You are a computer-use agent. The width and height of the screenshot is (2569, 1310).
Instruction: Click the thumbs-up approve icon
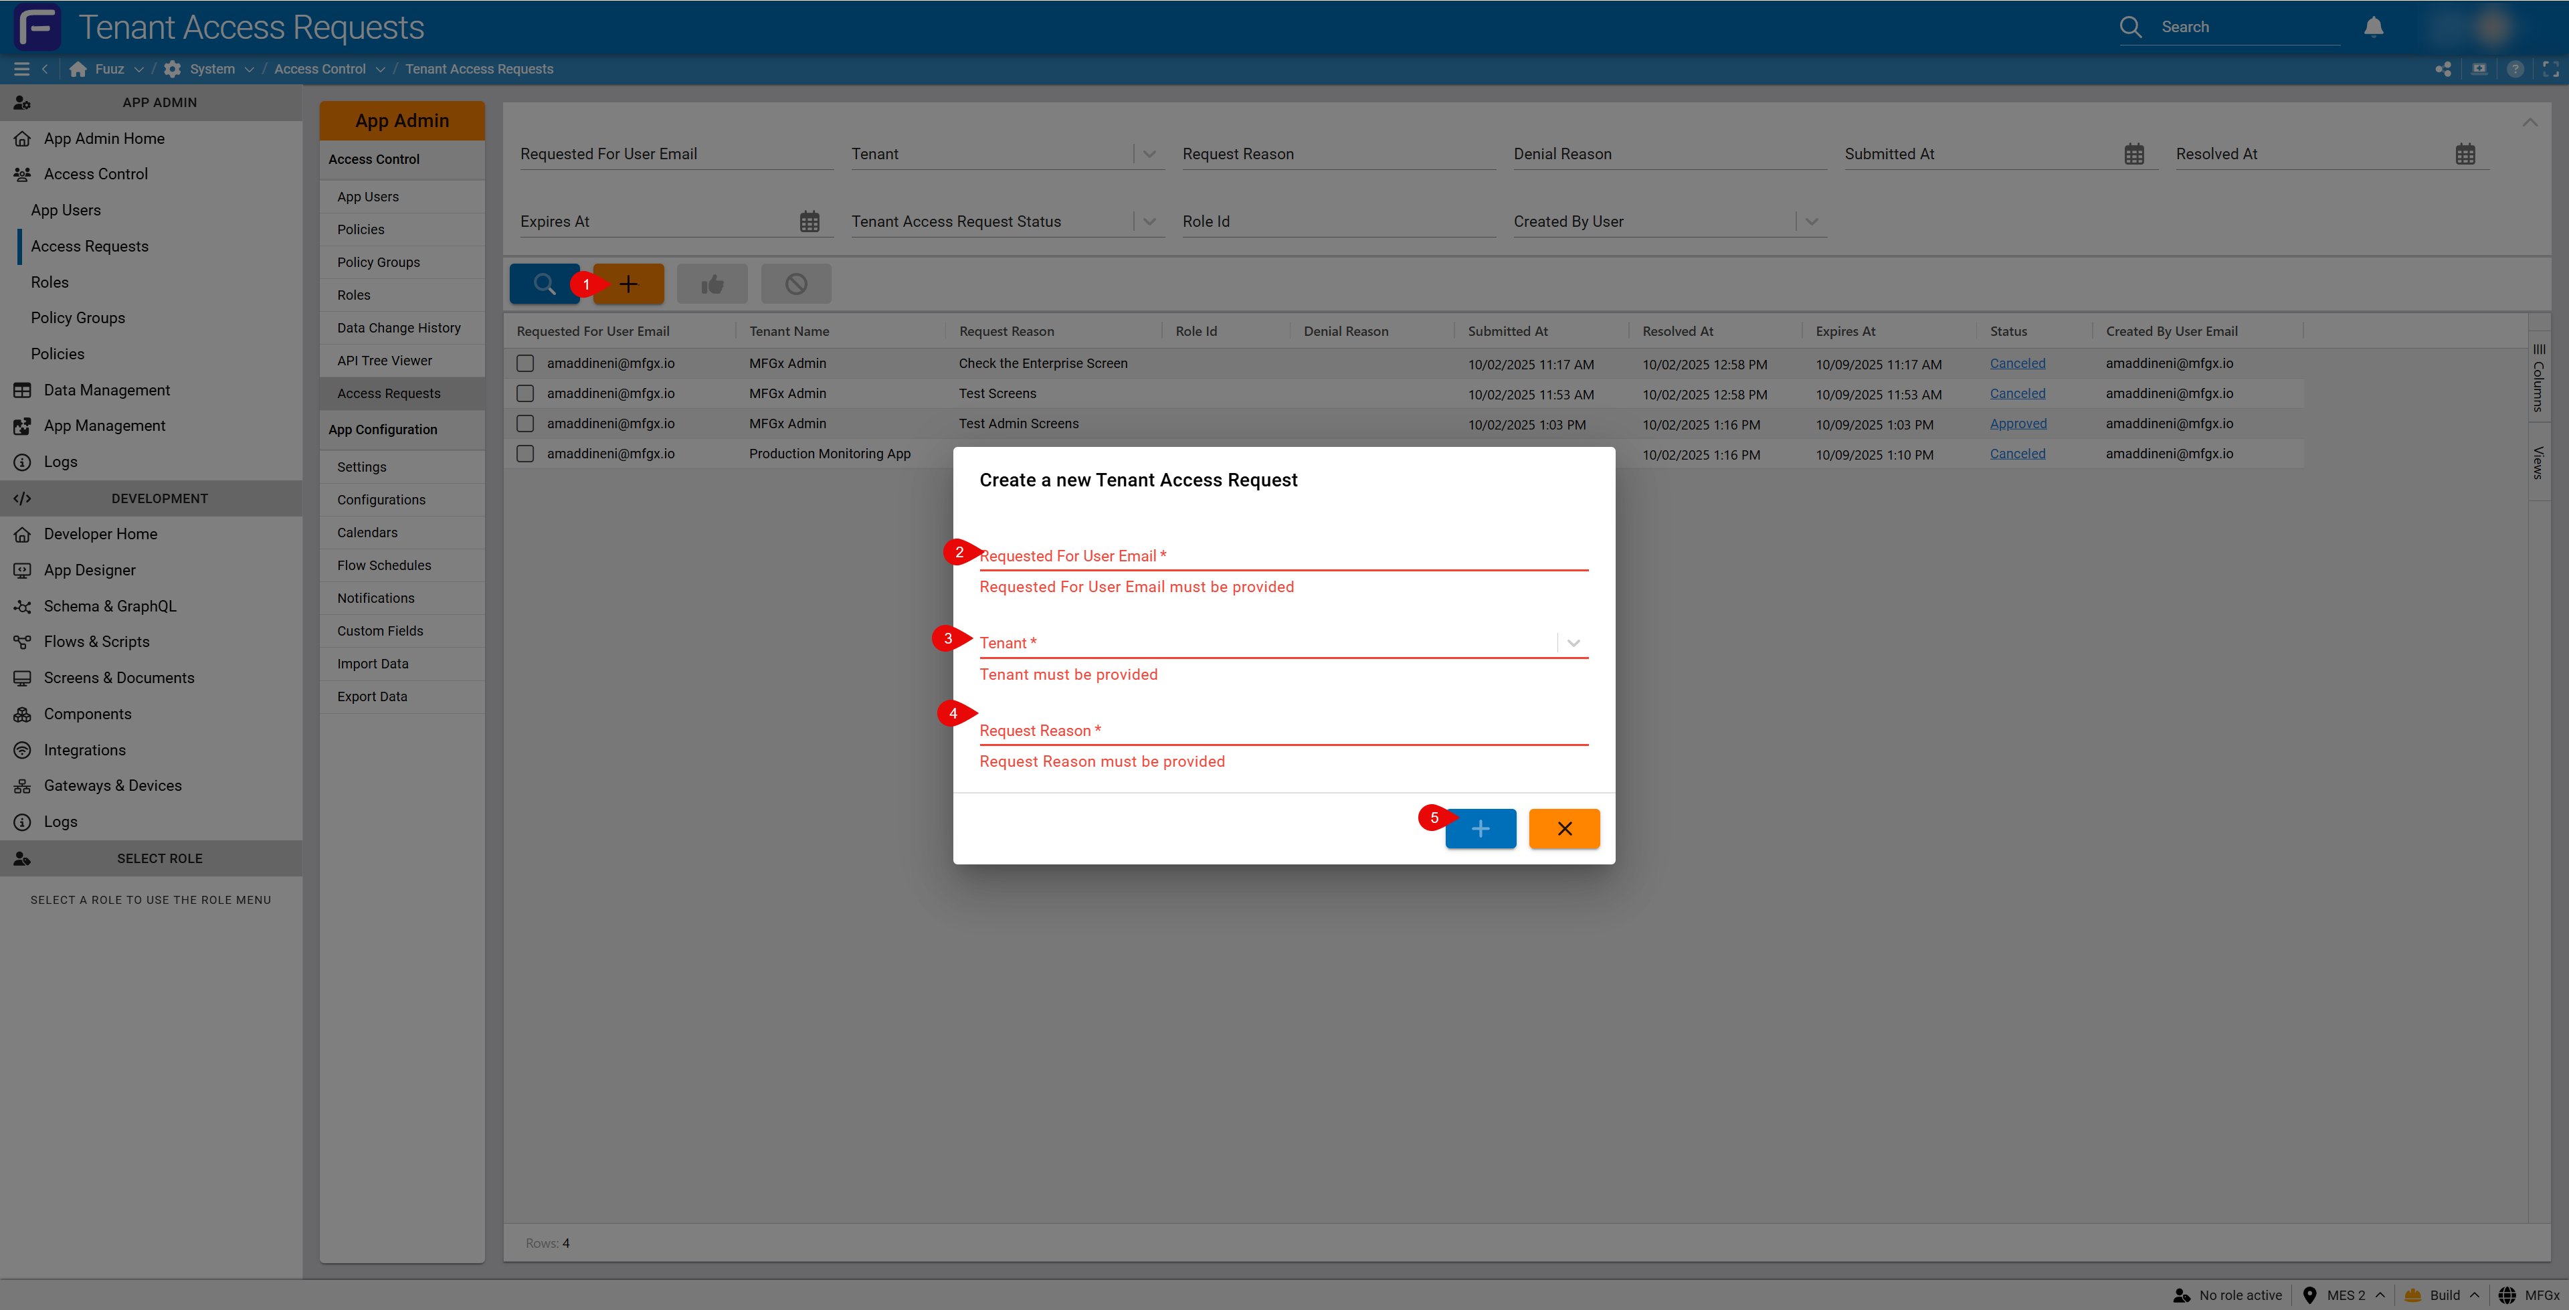(712, 284)
